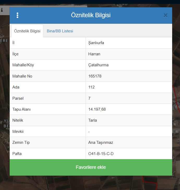Click the Ada value 112
The width and height of the screenshot is (180, 190).
pos(92,87)
